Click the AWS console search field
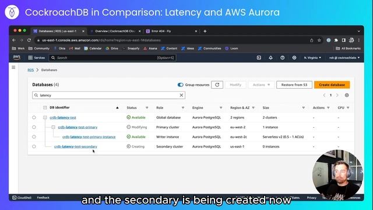 click(x=112, y=58)
